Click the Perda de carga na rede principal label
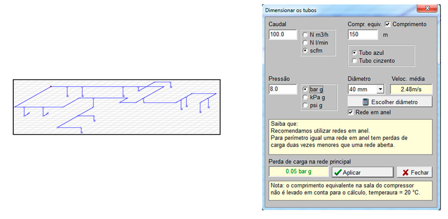The width and height of the screenshot is (448, 219). pos(310,161)
